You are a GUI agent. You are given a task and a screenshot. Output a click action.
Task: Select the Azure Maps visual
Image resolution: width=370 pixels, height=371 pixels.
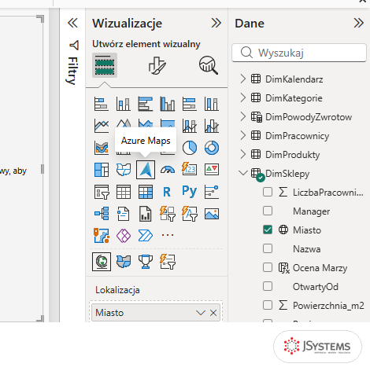tap(146, 170)
